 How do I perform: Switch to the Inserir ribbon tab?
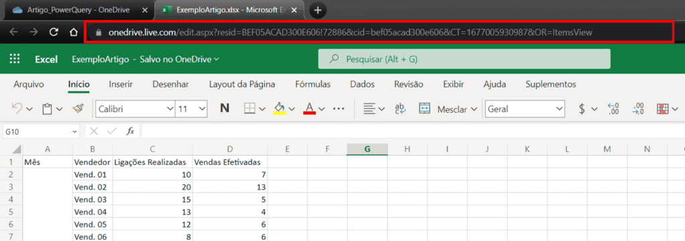coord(121,84)
